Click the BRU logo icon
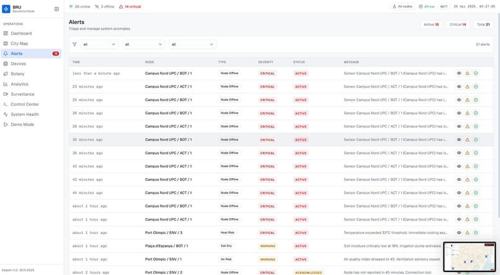The image size is (500, 275). pos(6,9)
